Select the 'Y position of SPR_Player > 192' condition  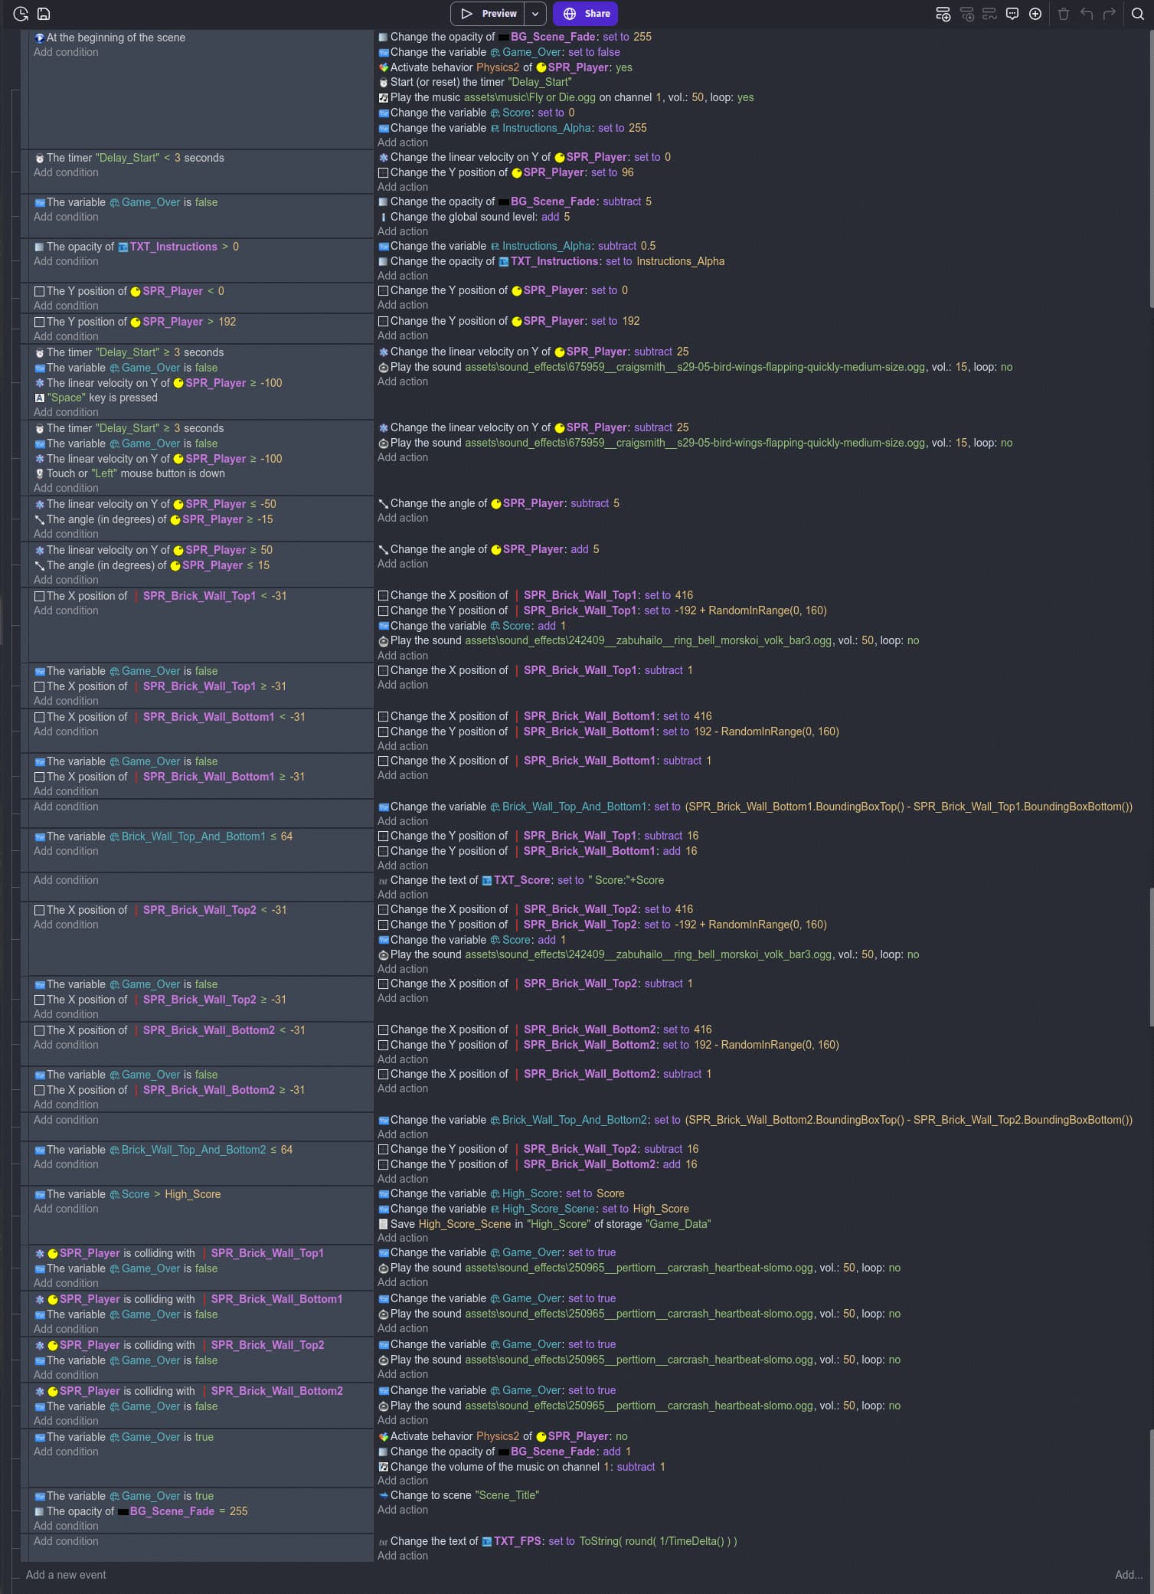point(136,322)
